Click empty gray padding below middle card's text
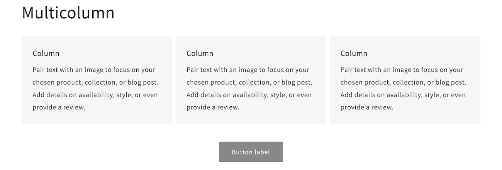 coord(251,118)
